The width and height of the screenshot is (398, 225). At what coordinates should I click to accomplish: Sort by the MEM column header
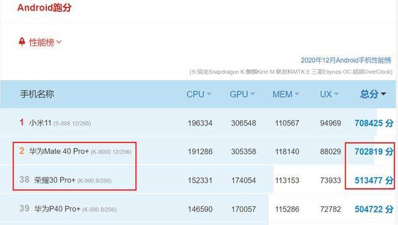tap(286, 94)
